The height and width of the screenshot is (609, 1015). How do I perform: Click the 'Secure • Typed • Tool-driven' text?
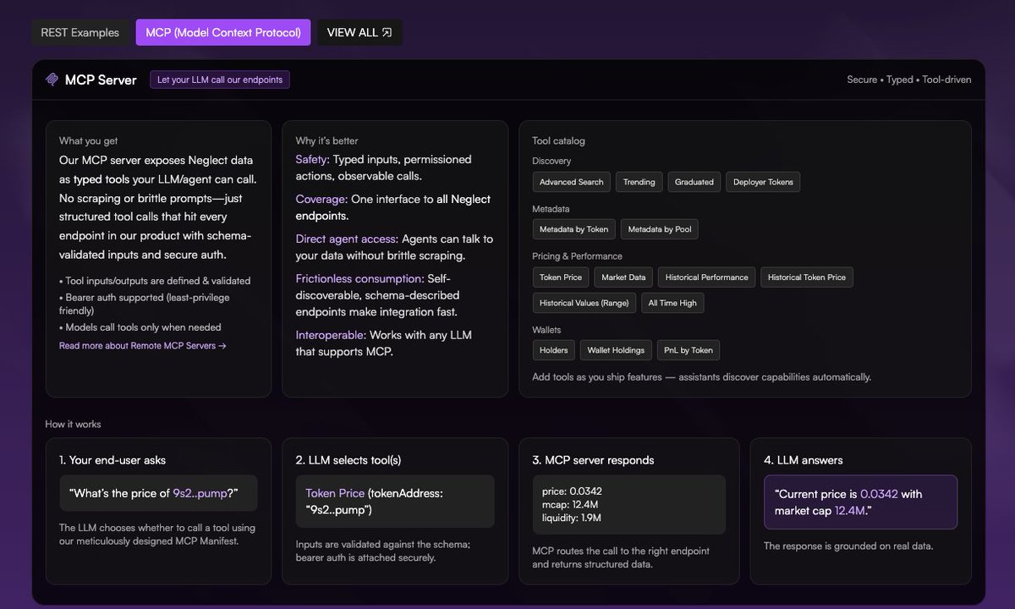click(x=909, y=80)
